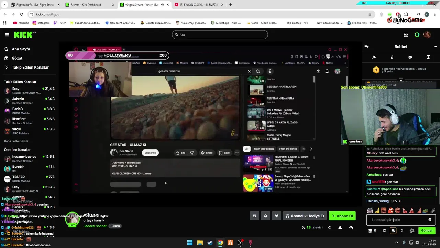Open husamviyuviyu recommended channel
The height and width of the screenshot is (248, 440).
29,159
